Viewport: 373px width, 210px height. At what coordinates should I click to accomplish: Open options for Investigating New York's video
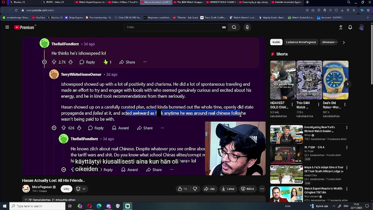(x=347, y=127)
